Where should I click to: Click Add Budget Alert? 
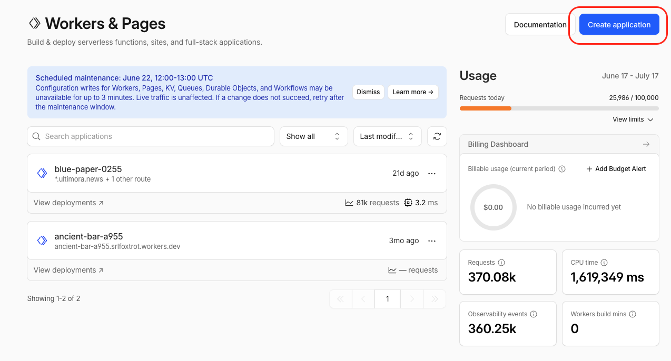(616, 169)
